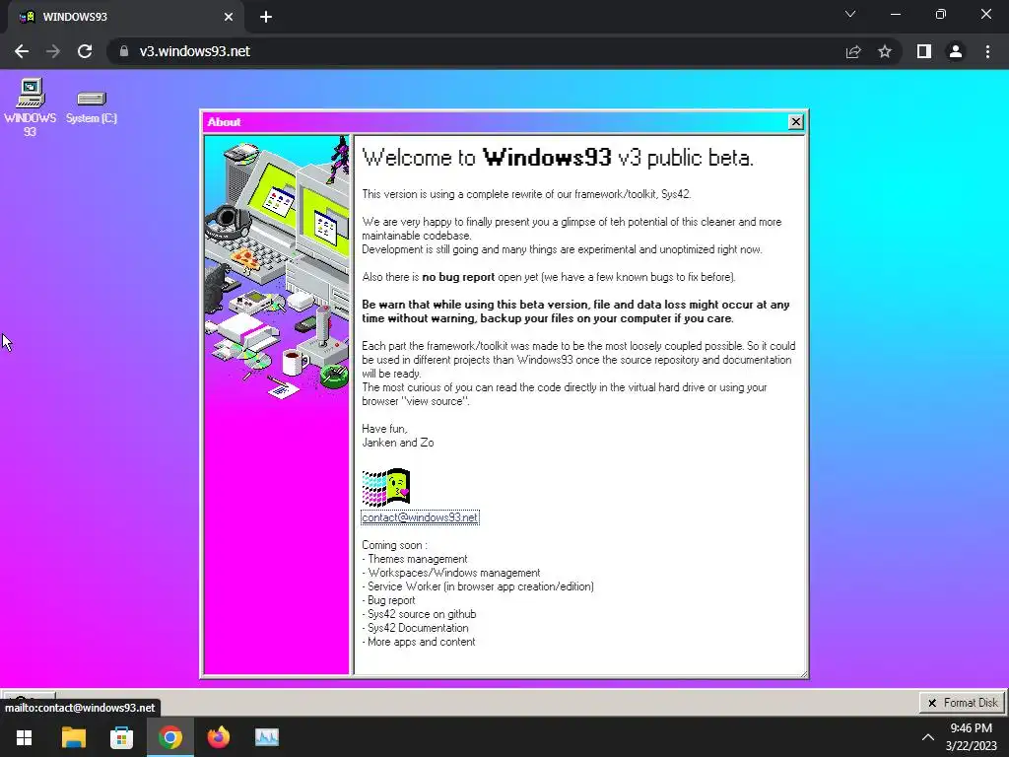The height and width of the screenshot is (757, 1009).
Task: Open File Explorer from the taskbar
Action: [x=73, y=737]
